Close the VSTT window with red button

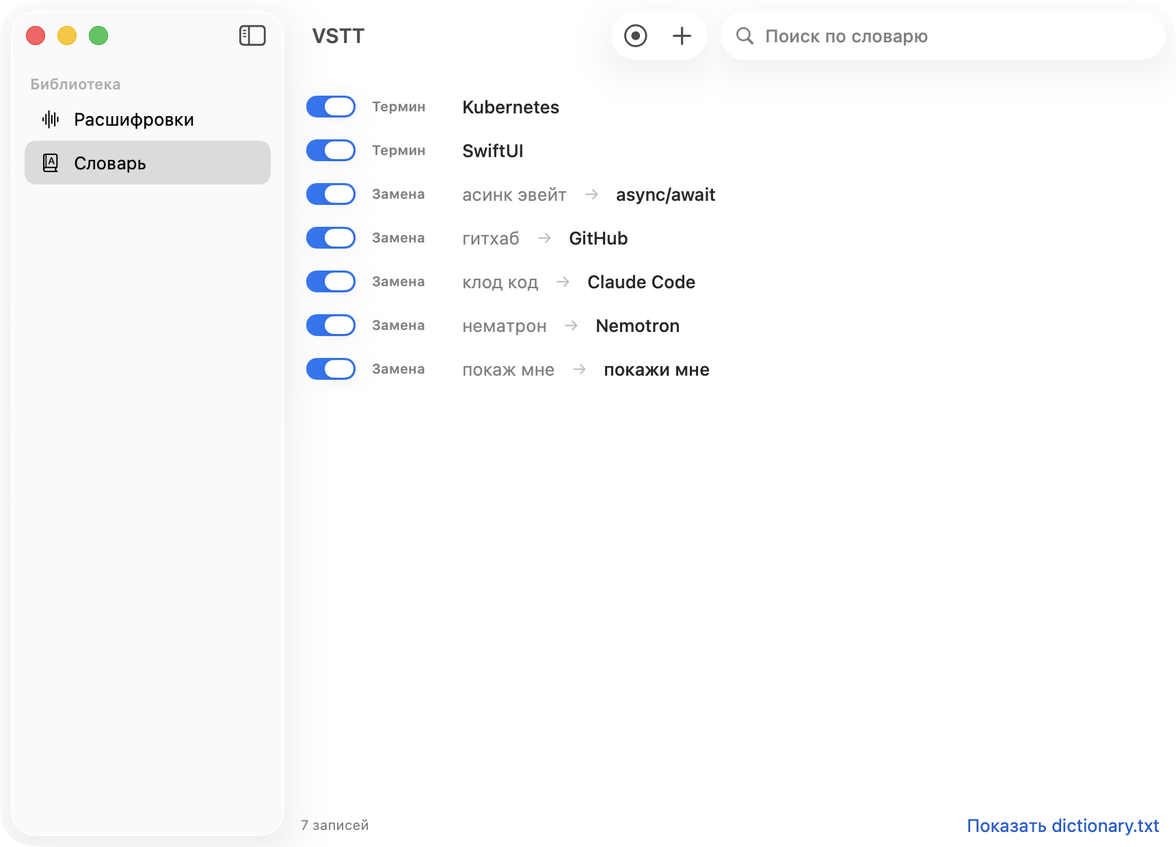[36, 36]
